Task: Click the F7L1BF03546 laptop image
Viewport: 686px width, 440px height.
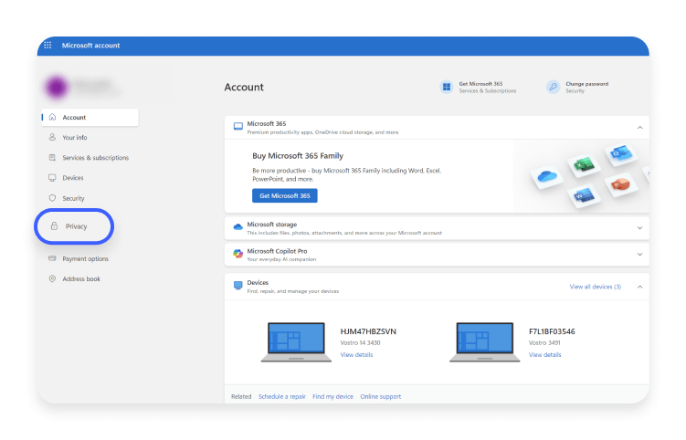Action: tap(485, 342)
